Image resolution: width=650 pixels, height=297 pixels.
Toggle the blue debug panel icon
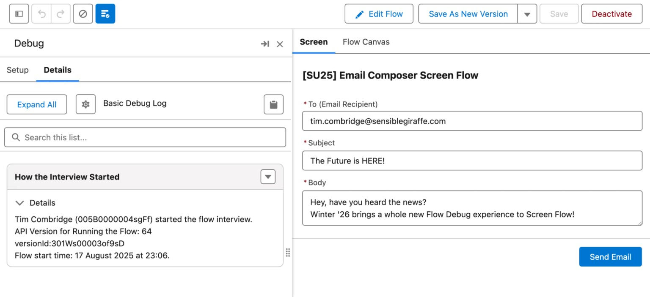point(105,14)
